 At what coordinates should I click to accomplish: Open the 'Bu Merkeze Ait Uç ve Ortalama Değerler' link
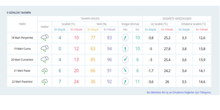pos(179,92)
